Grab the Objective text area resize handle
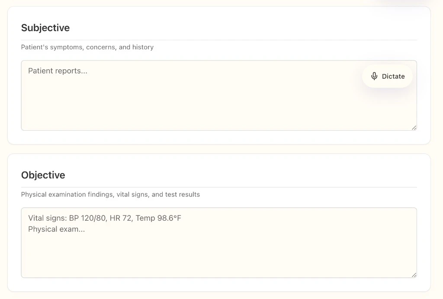 point(414,275)
